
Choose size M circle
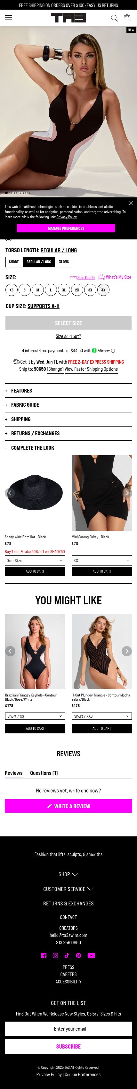tap(37, 290)
